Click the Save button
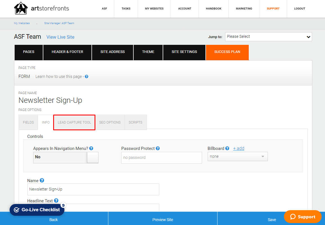This screenshot has height=225, width=325. click(272, 220)
